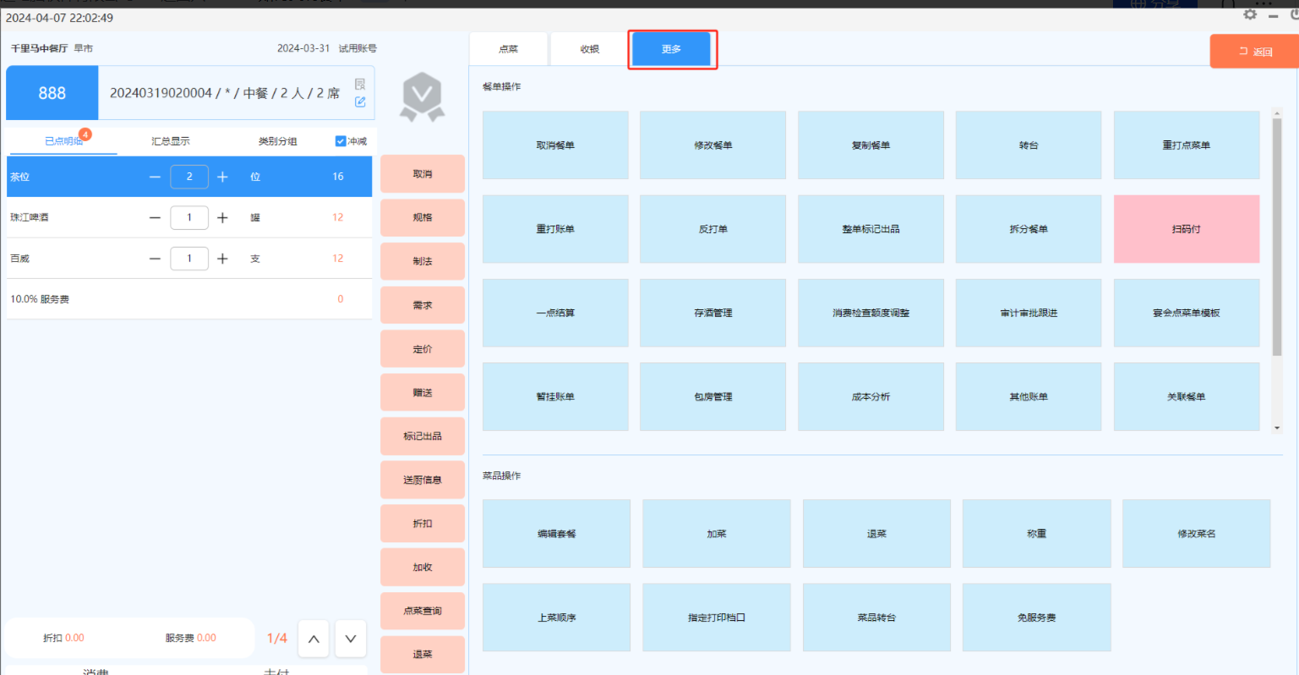The height and width of the screenshot is (675, 1299).
Task: Select the pink 扫码付 tile
Action: [1186, 229]
